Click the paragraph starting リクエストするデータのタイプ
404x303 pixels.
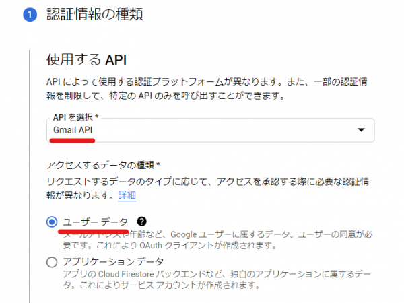(207, 189)
